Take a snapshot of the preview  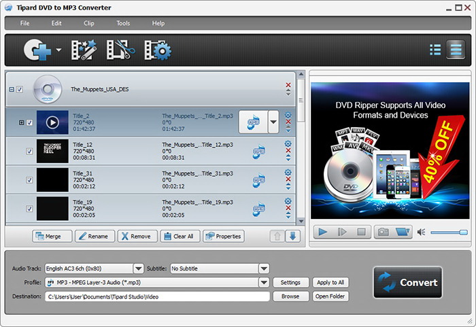(x=383, y=233)
